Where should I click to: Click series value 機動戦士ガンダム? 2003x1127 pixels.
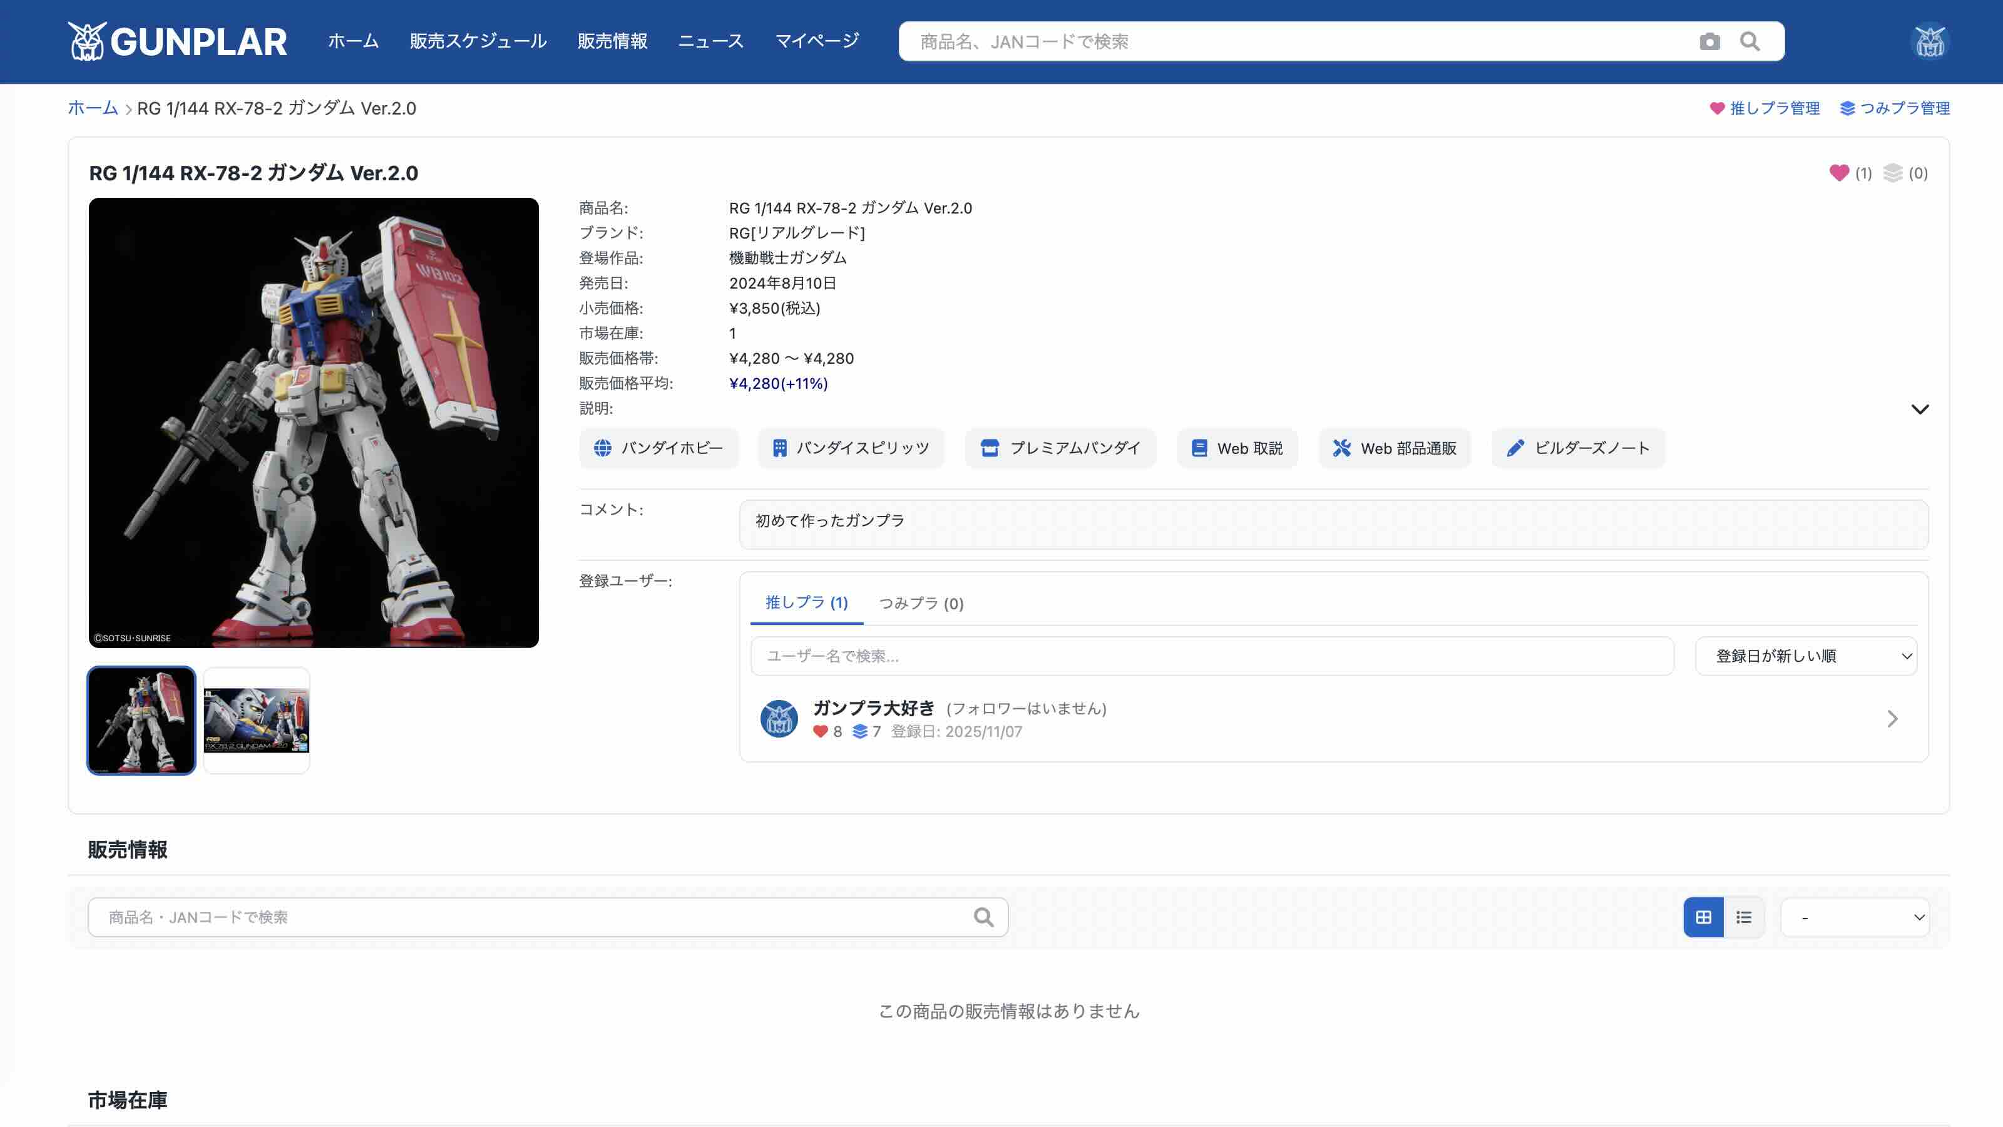pyautogui.click(x=787, y=257)
